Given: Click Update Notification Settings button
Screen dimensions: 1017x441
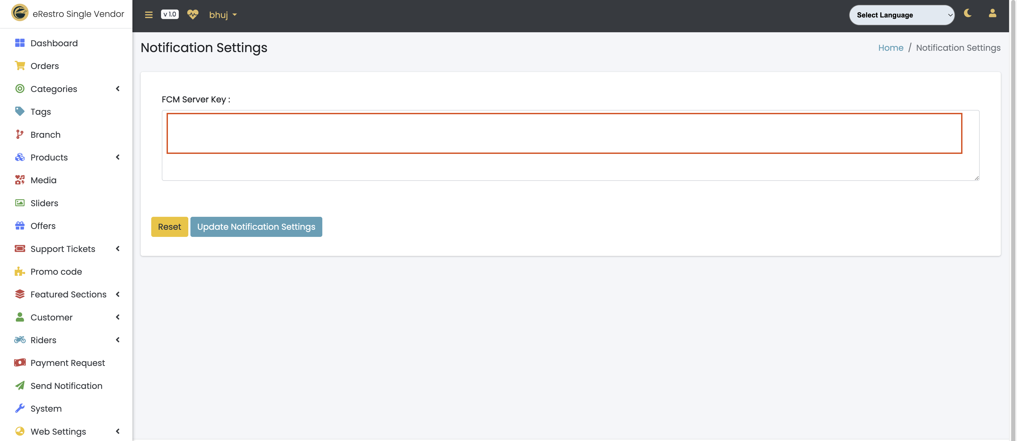Looking at the screenshot, I should [x=256, y=227].
